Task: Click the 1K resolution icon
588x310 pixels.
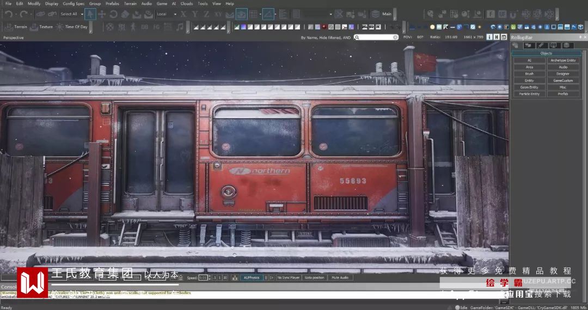Action: [378, 27]
